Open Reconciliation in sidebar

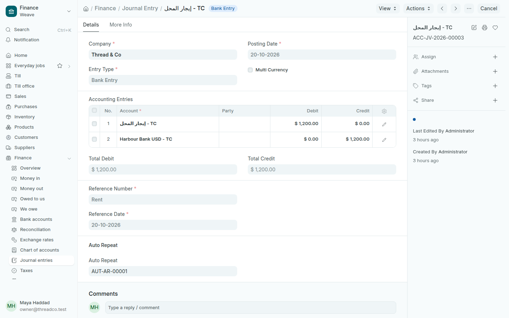[42, 230]
